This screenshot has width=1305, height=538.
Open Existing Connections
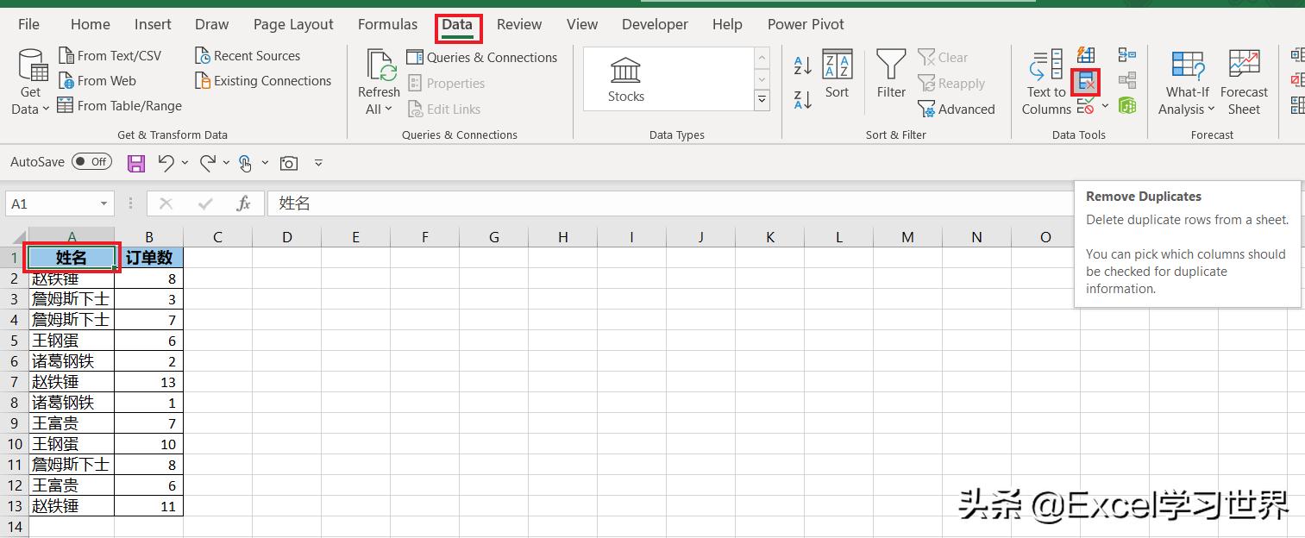[263, 81]
